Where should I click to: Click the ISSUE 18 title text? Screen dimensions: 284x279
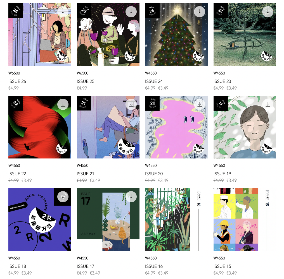pyautogui.click(x=17, y=266)
